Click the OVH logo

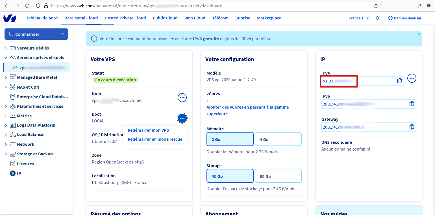click(10, 18)
